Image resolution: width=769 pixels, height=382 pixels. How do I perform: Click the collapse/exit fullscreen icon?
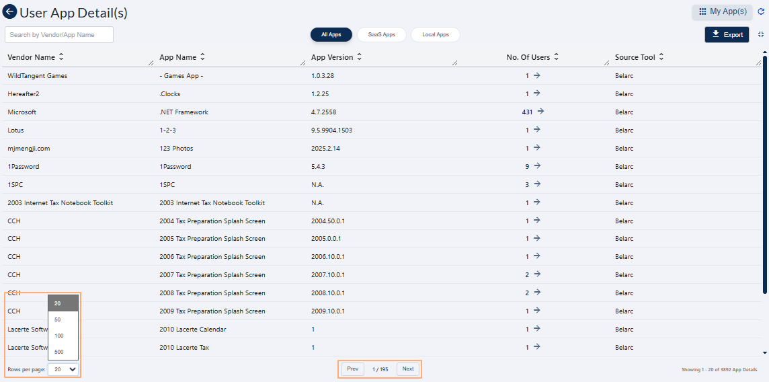761,34
